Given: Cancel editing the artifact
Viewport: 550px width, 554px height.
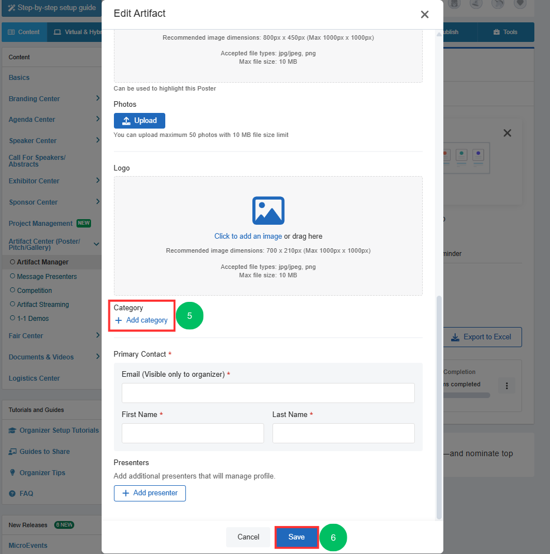Looking at the screenshot, I should tap(248, 537).
